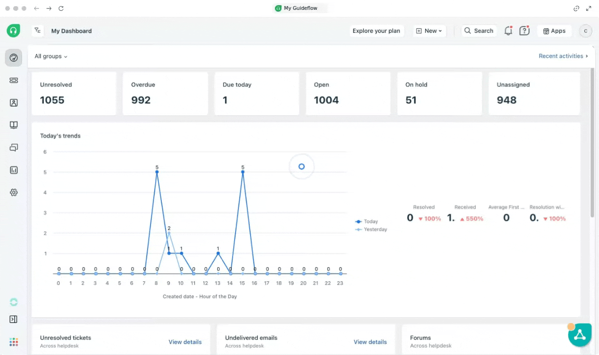The height and width of the screenshot is (355, 599).
Task: Click View details for Unresolved tickets
Action: pos(185,342)
